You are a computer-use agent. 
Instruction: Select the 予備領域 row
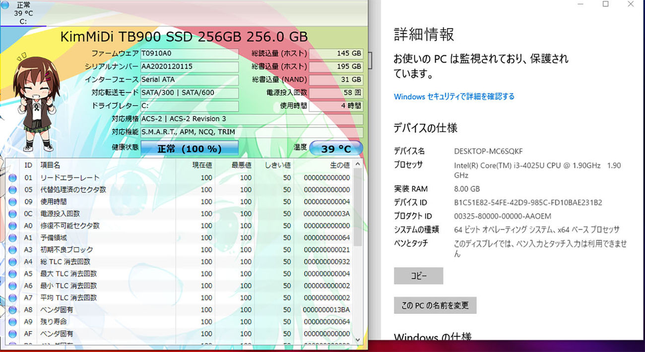(180, 238)
